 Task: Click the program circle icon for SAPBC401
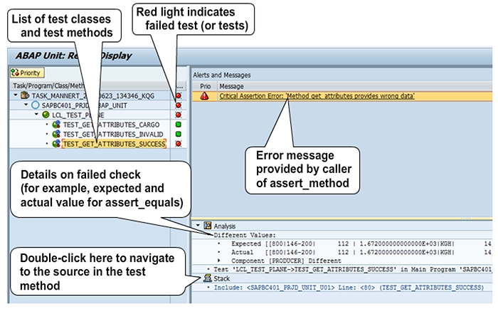point(34,105)
